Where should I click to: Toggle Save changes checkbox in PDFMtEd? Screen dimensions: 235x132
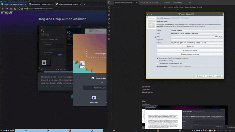pos(158,58)
